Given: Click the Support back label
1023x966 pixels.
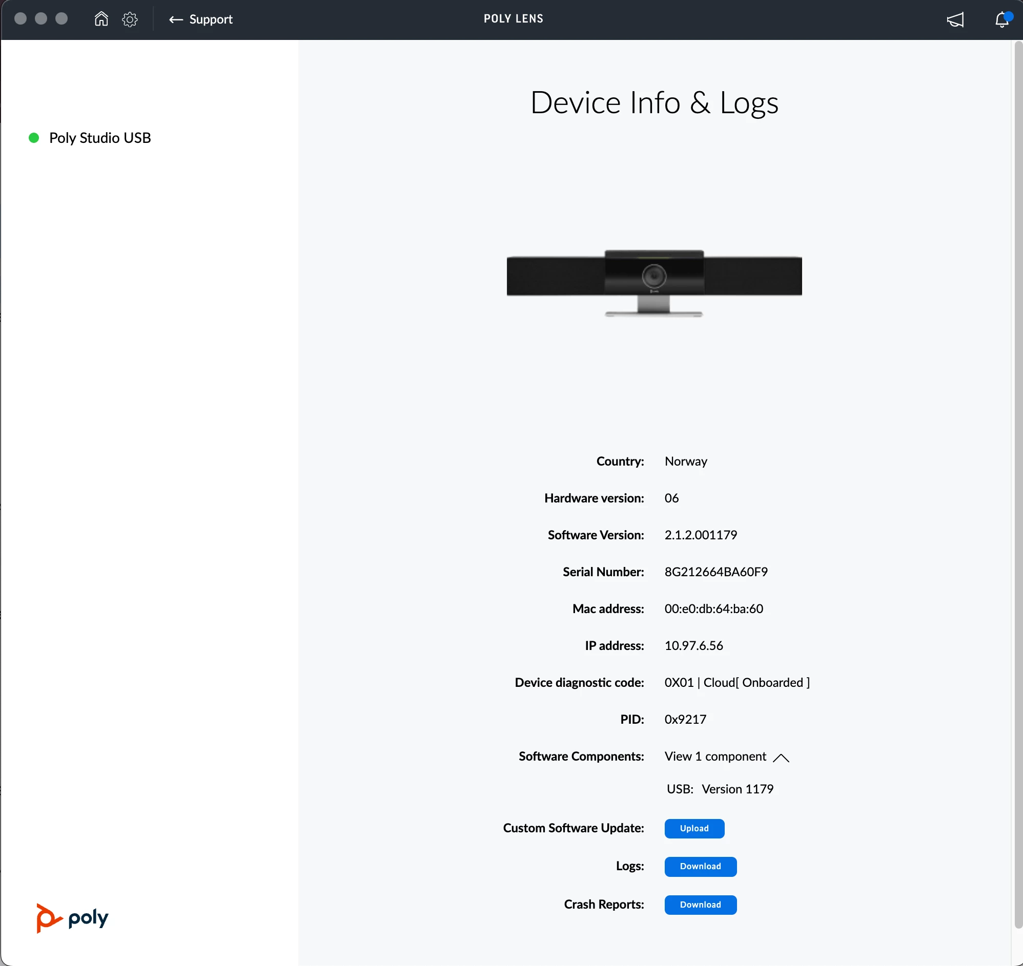Looking at the screenshot, I should 211,19.
